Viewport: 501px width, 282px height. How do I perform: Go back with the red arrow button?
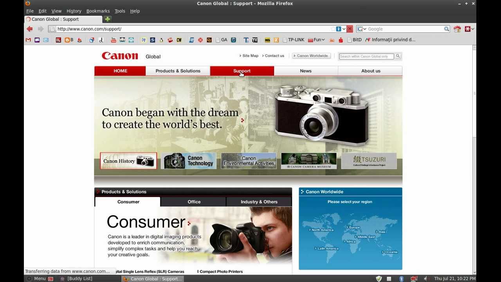[x=29, y=29]
